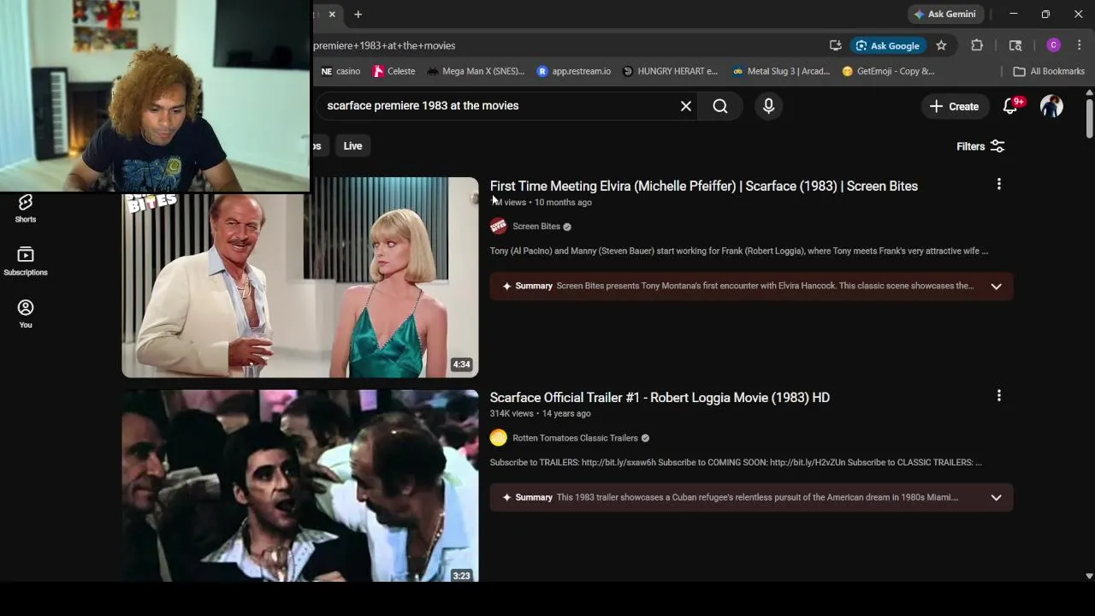Open the YouTube account avatar menu
Image resolution: width=1095 pixels, height=616 pixels.
click(1051, 106)
